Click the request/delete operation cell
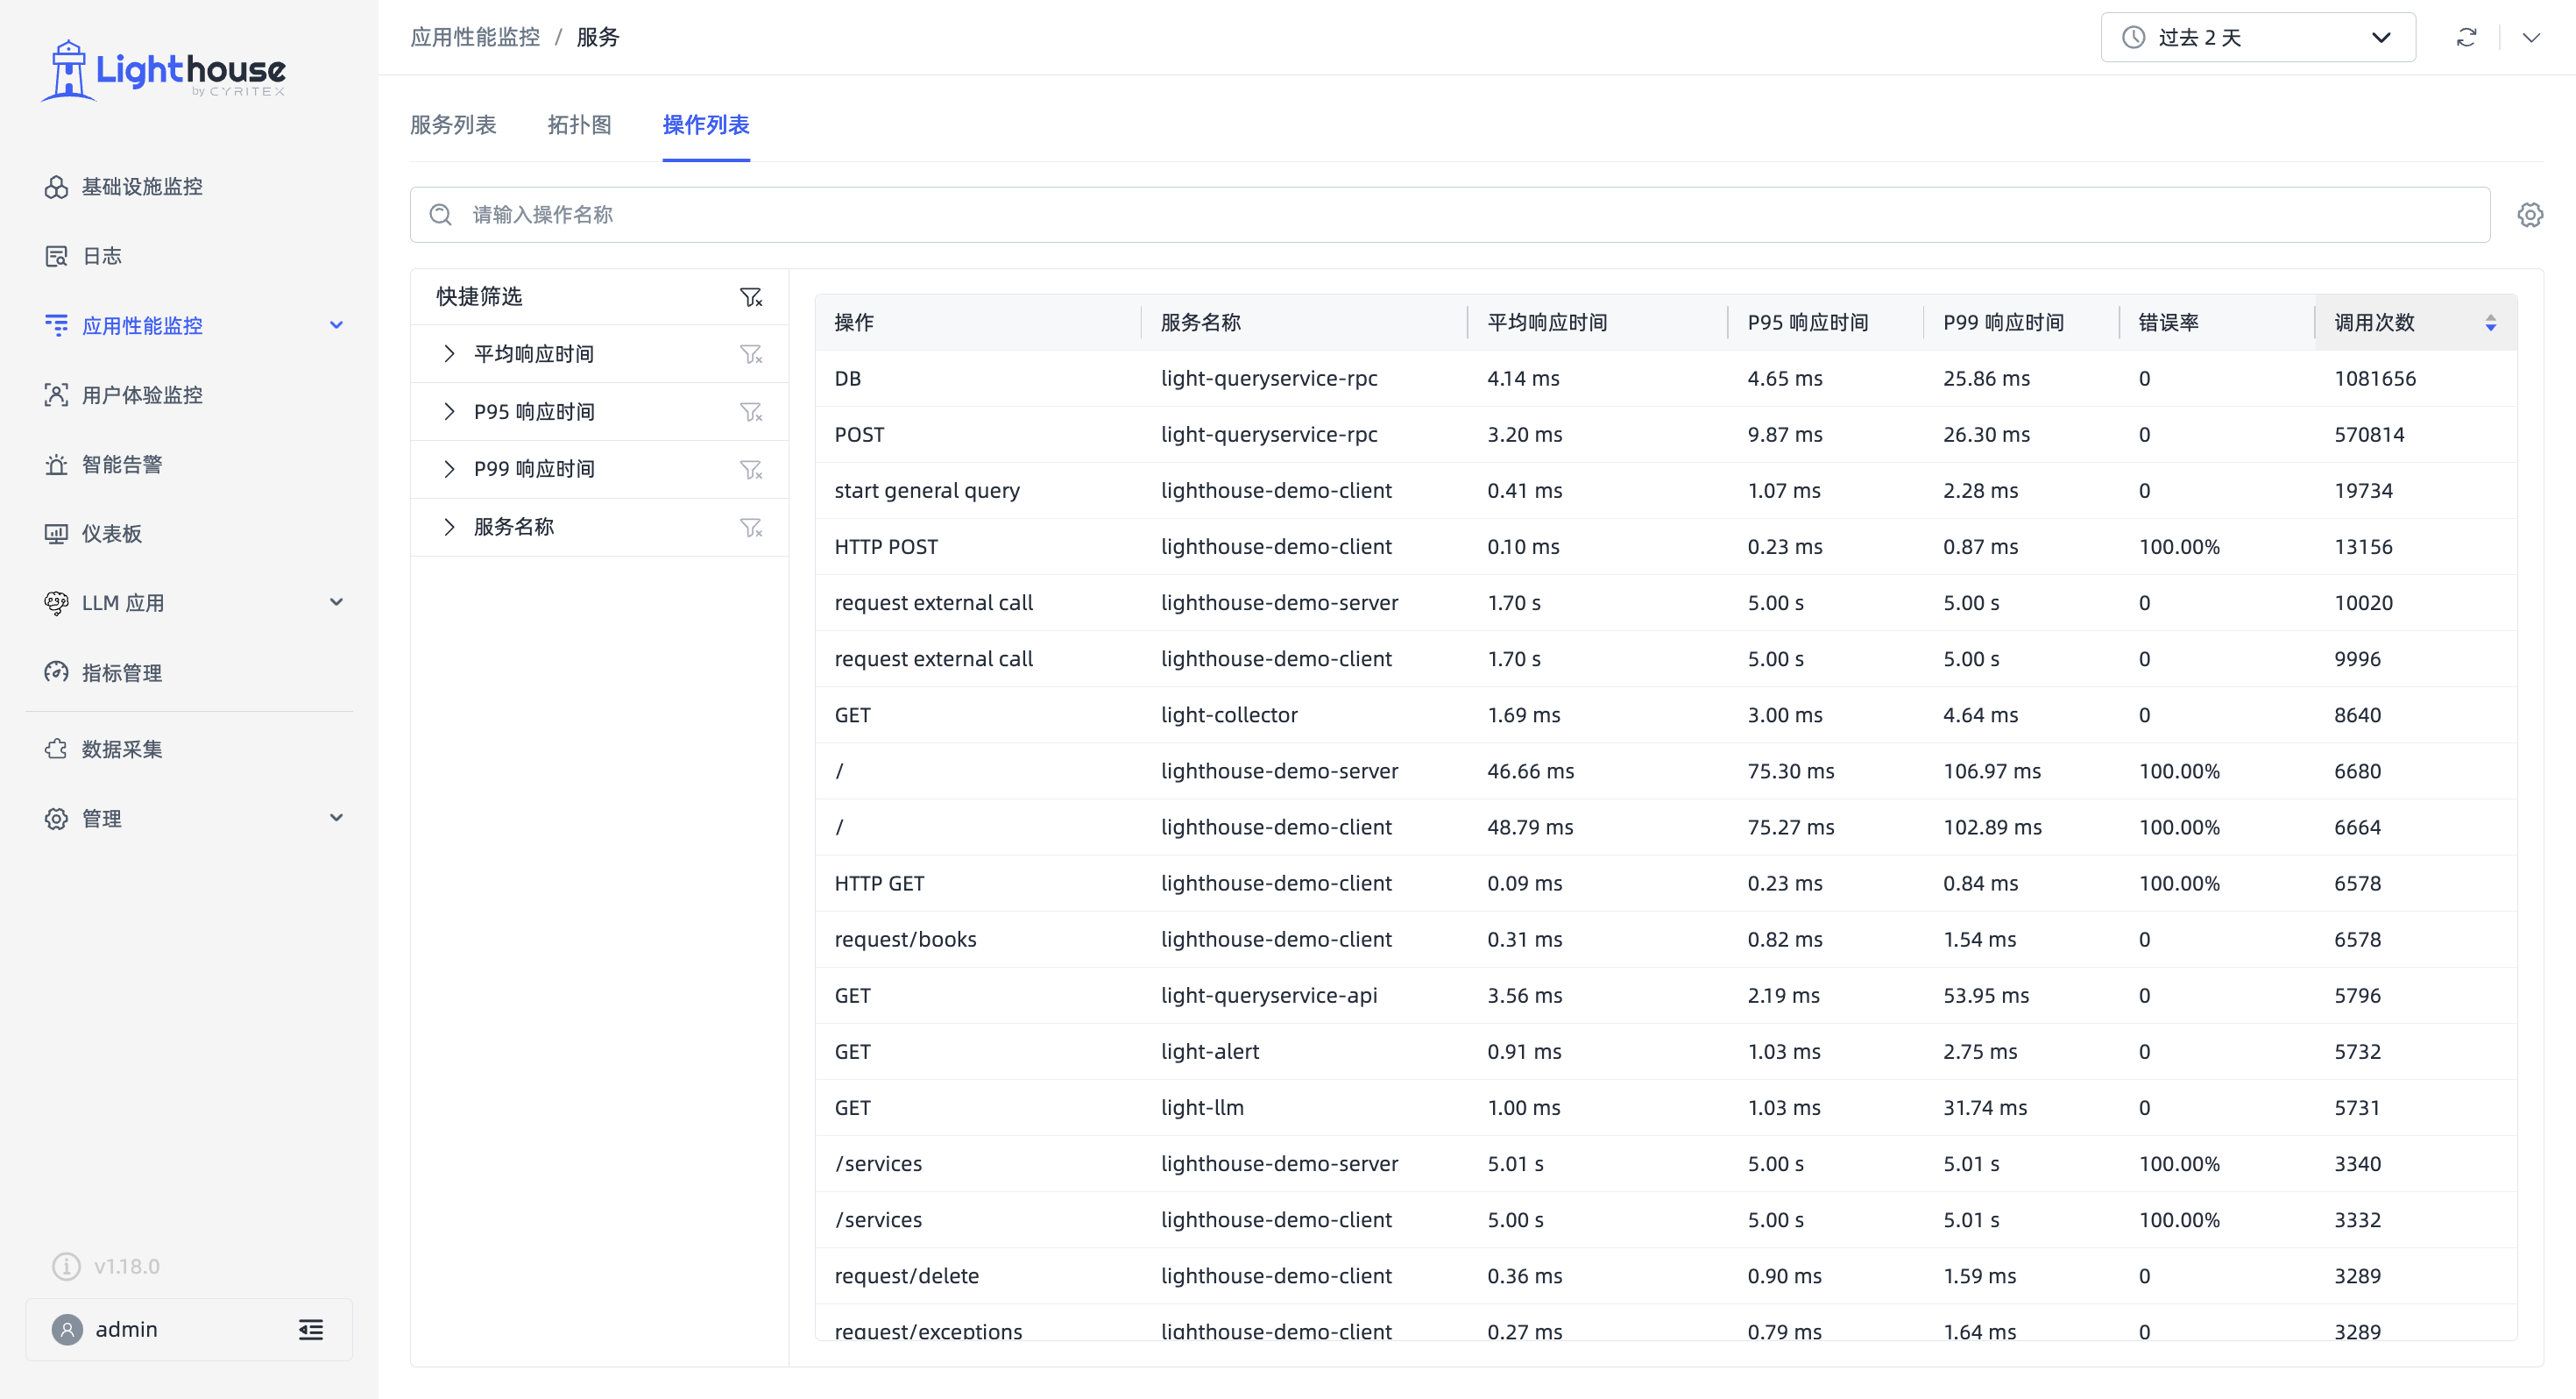Image resolution: width=2576 pixels, height=1399 pixels. [x=906, y=1276]
